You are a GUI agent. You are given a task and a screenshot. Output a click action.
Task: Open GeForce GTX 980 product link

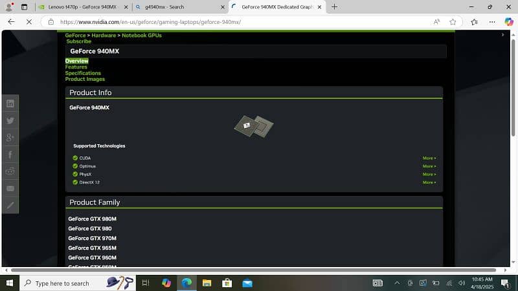90,228
